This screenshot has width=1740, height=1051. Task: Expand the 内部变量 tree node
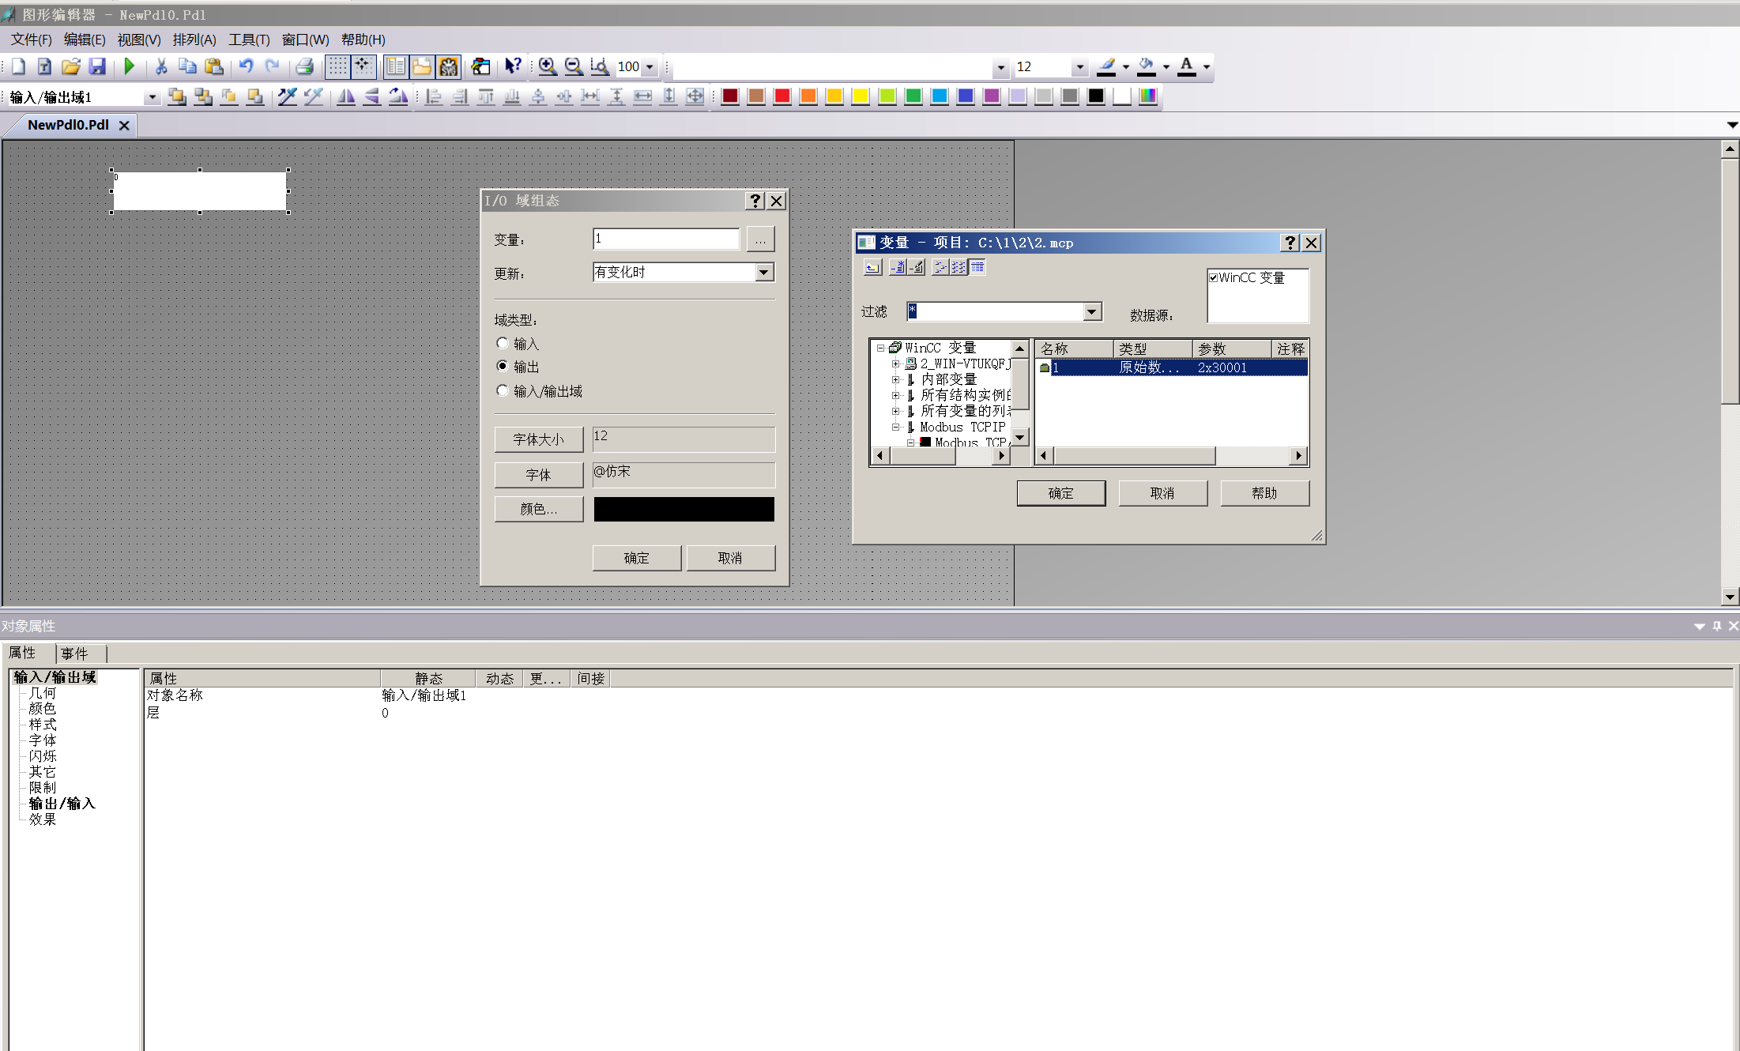tap(895, 379)
